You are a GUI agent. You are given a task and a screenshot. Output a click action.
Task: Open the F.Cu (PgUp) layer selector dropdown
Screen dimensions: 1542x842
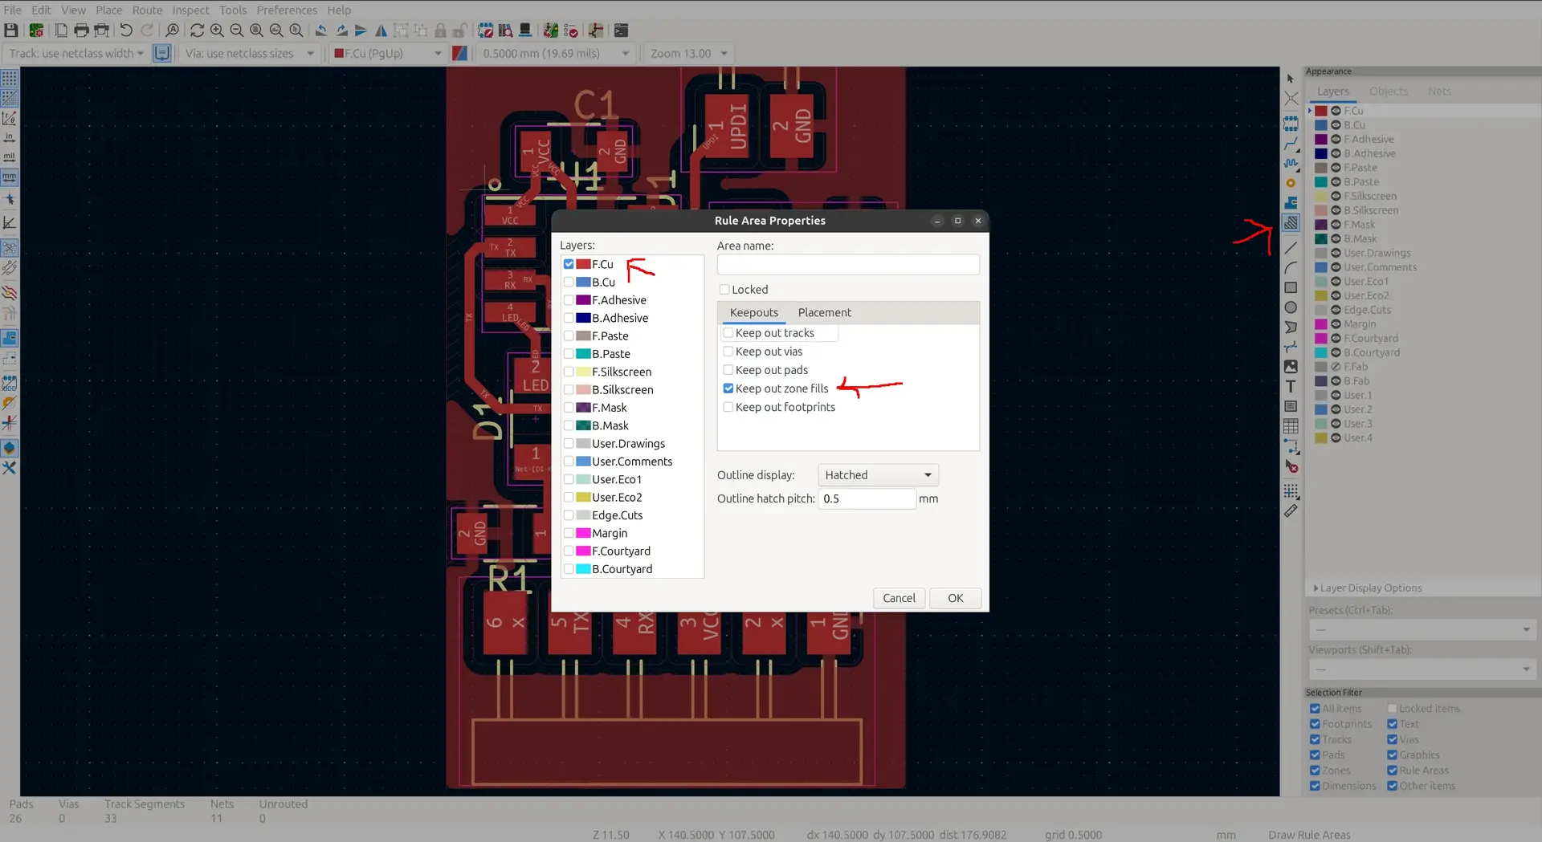(389, 54)
